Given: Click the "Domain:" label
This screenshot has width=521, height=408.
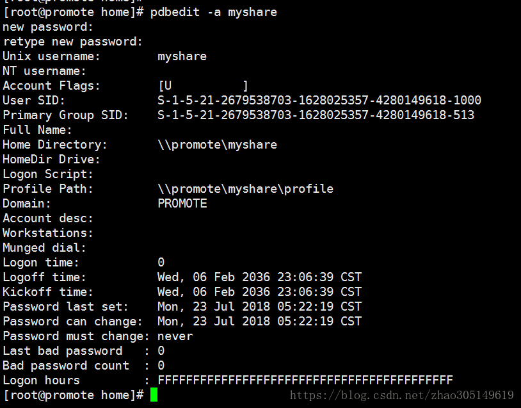Looking at the screenshot, I should [27, 204].
